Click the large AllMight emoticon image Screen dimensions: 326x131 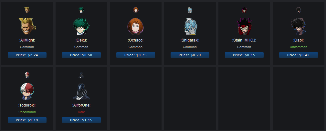tap(27, 26)
